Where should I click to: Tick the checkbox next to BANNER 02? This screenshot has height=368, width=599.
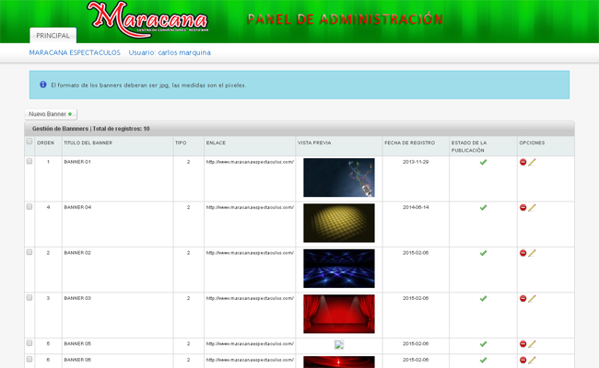pyautogui.click(x=29, y=252)
